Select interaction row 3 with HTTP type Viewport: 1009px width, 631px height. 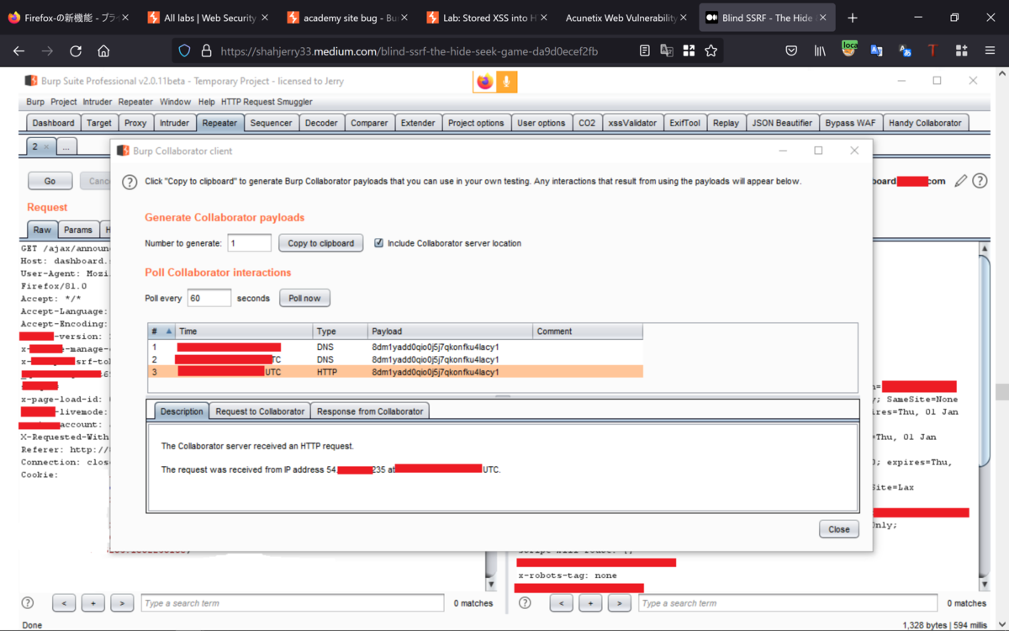pyautogui.click(x=395, y=372)
